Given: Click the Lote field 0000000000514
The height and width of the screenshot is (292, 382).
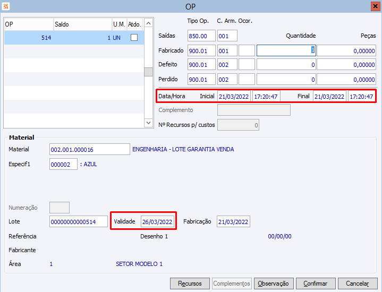Looking at the screenshot, I should coord(79,221).
